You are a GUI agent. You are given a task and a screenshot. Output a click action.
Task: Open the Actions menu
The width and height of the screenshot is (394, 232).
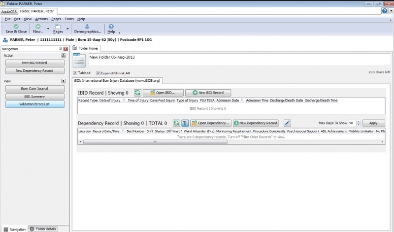[x=41, y=19]
